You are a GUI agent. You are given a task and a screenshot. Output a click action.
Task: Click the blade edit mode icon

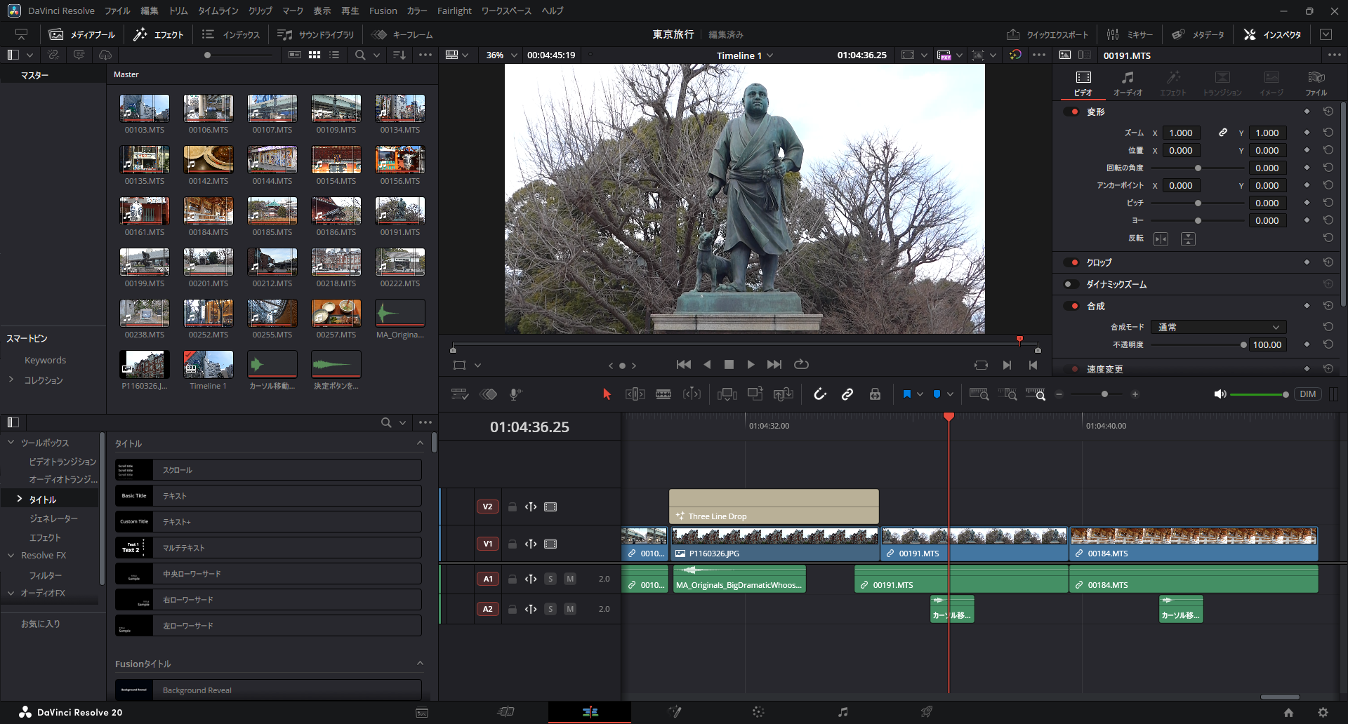click(663, 394)
